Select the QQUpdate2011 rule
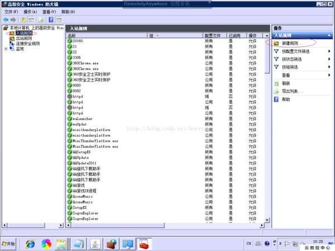Image resolution: width=335 pixels, height=251 pixels. tap(84, 163)
